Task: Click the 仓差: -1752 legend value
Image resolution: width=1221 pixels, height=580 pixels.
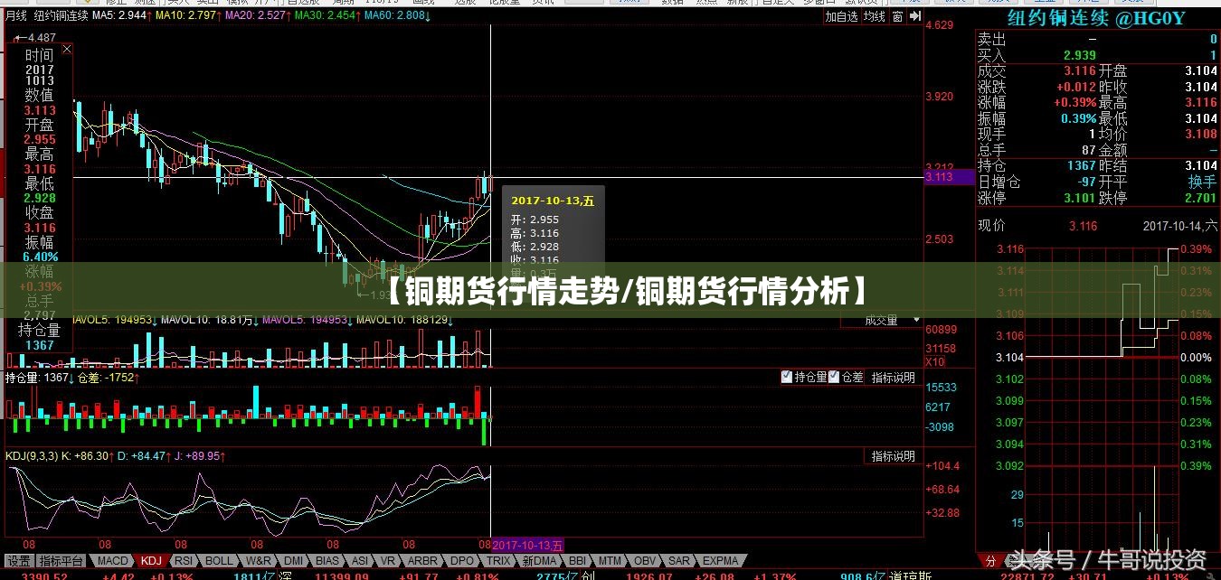Action: click(107, 378)
